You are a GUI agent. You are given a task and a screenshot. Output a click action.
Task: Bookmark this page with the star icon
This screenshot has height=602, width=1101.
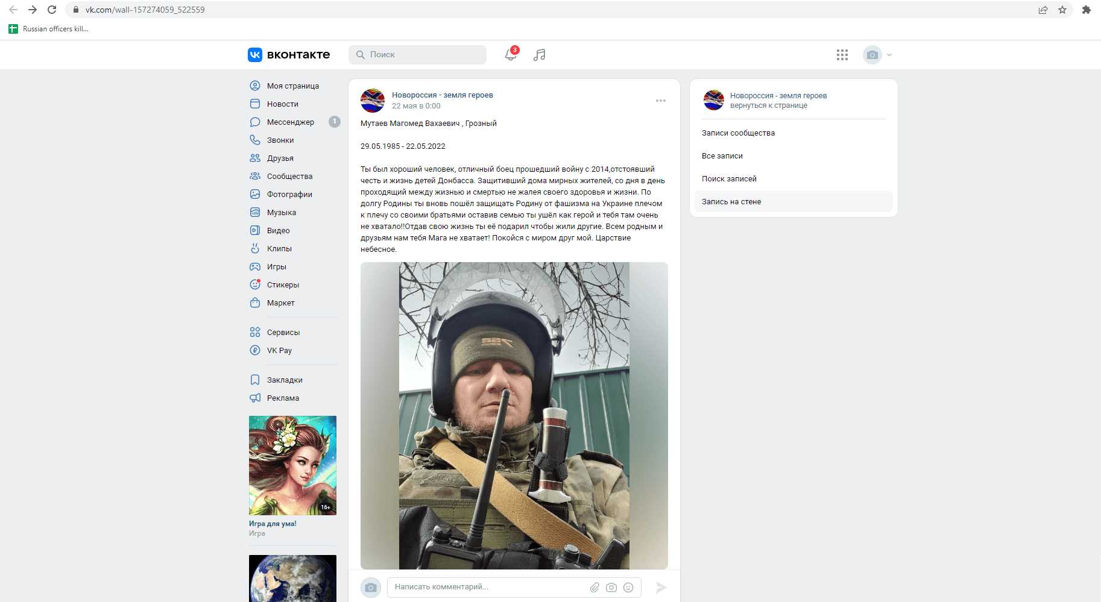click(x=1062, y=10)
